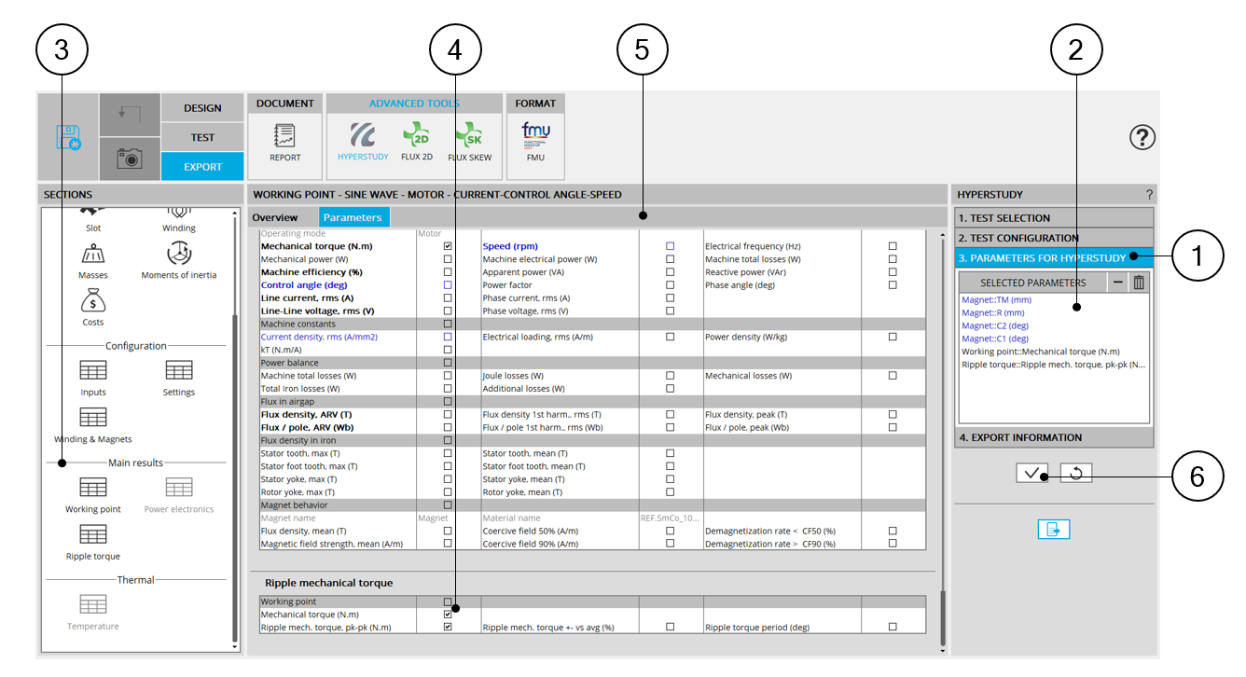Select Magnet::TM (mm) in selected parameters

click(996, 300)
